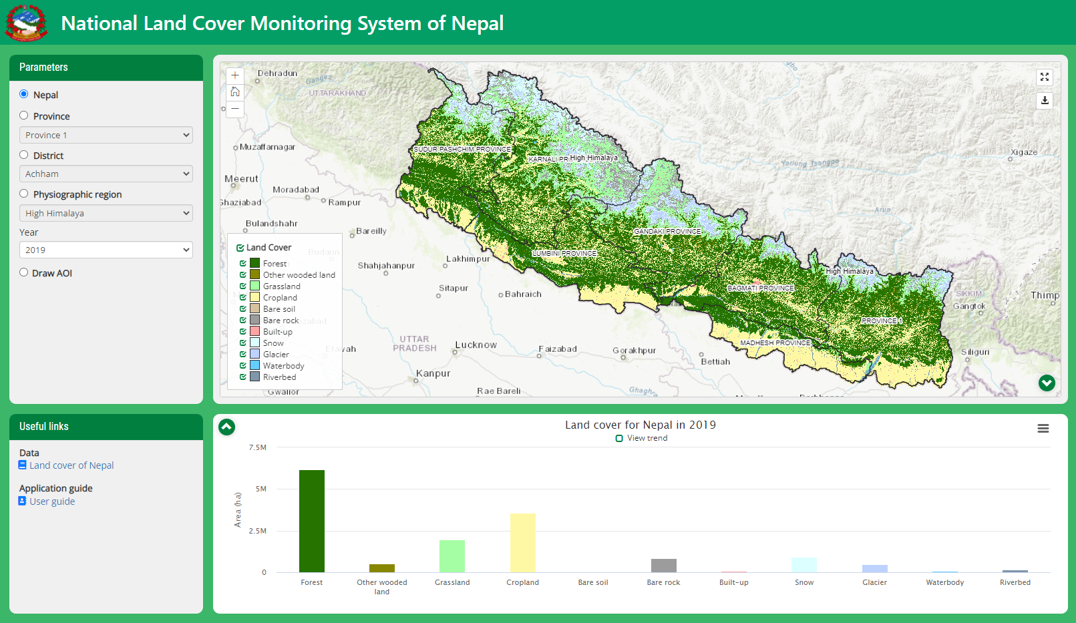Toggle the View trend checkbox

pos(619,439)
